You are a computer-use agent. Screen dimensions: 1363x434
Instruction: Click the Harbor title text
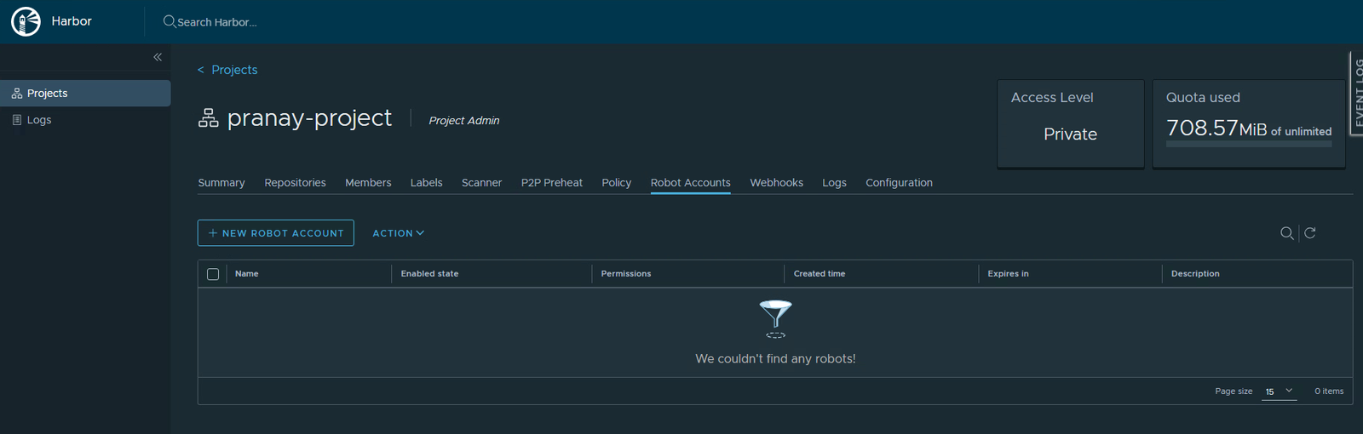[x=72, y=21]
